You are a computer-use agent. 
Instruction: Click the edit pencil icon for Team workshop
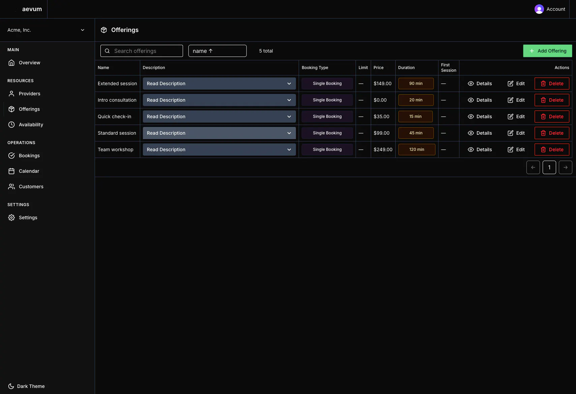pyautogui.click(x=511, y=150)
